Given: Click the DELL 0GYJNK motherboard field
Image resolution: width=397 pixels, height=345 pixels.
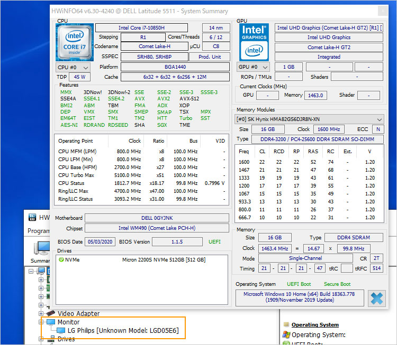Looking at the screenshot, I should (157, 218).
